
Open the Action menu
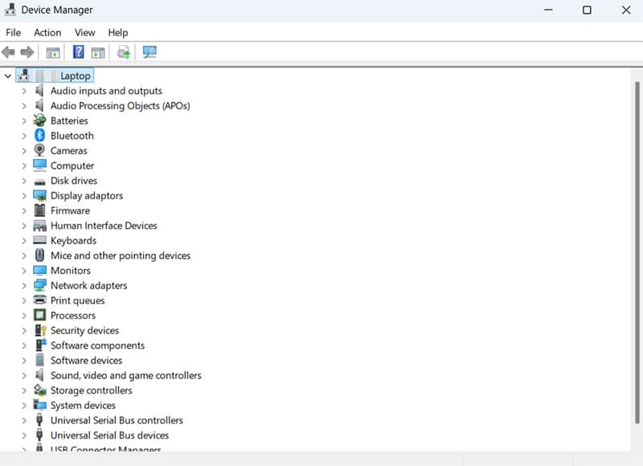(47, 32)
